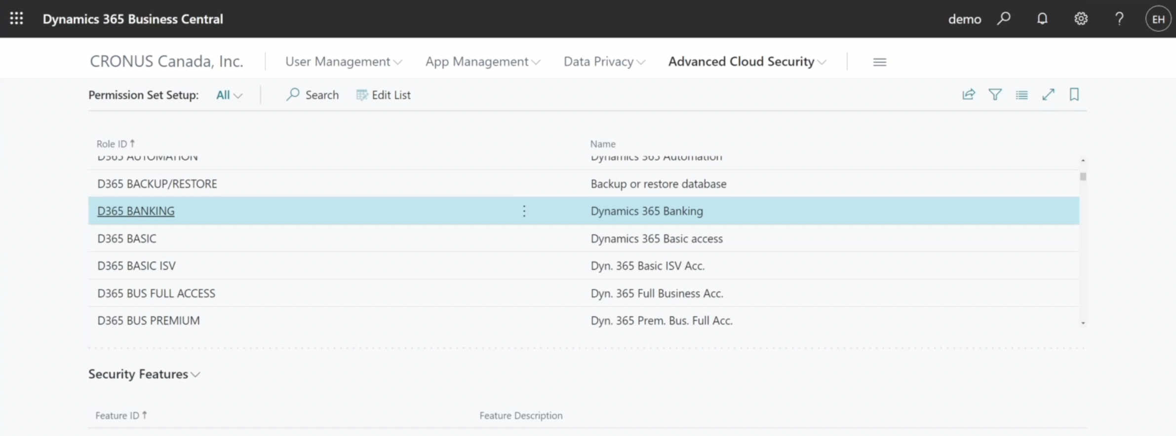Click Dynamics 365 Business Central title
This screenshot has width=1176, height=436.
[x=133, y=19]
